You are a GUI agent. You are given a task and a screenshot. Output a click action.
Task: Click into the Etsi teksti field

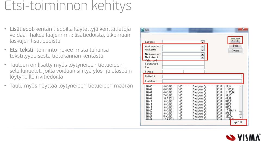click(202, 81)
